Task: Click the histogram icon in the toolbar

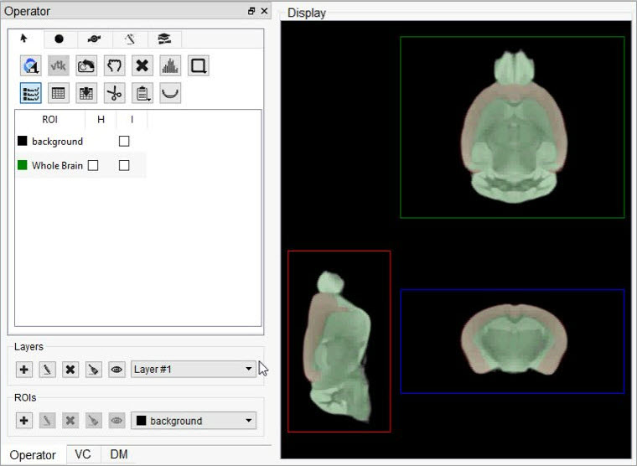Action: (x=170, y=66)
